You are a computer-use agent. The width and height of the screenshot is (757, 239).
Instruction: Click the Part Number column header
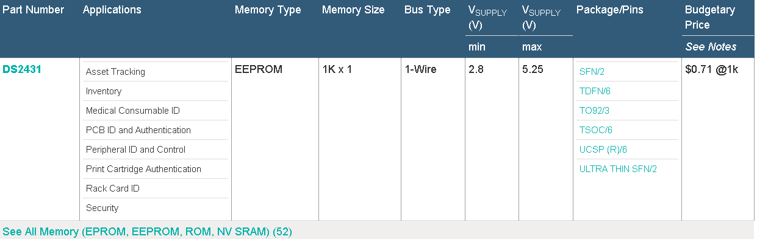click(34, 10)
